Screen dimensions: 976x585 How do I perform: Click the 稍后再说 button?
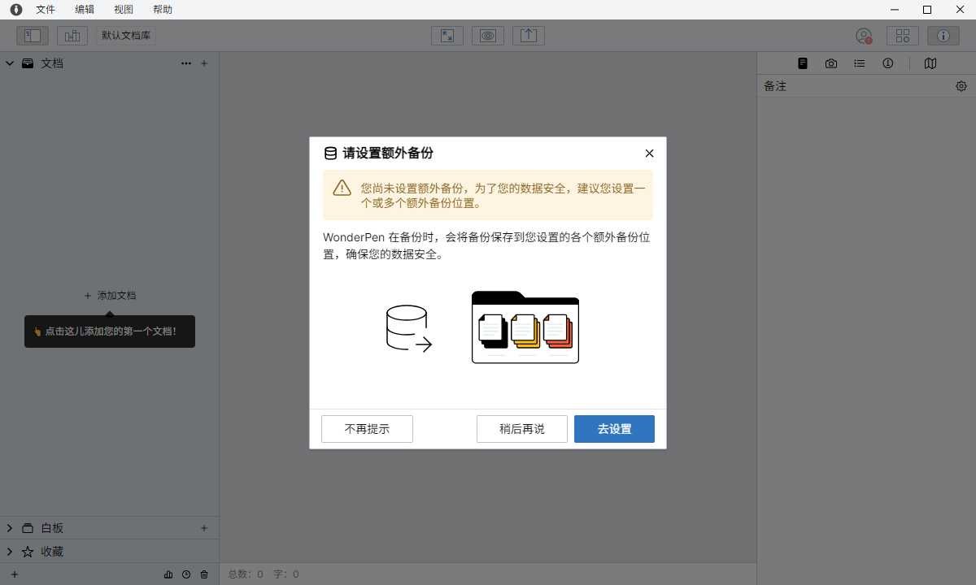522,429
